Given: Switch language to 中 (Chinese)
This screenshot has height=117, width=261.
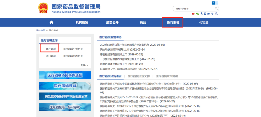Looking at the screenshot, I should 213,3.
